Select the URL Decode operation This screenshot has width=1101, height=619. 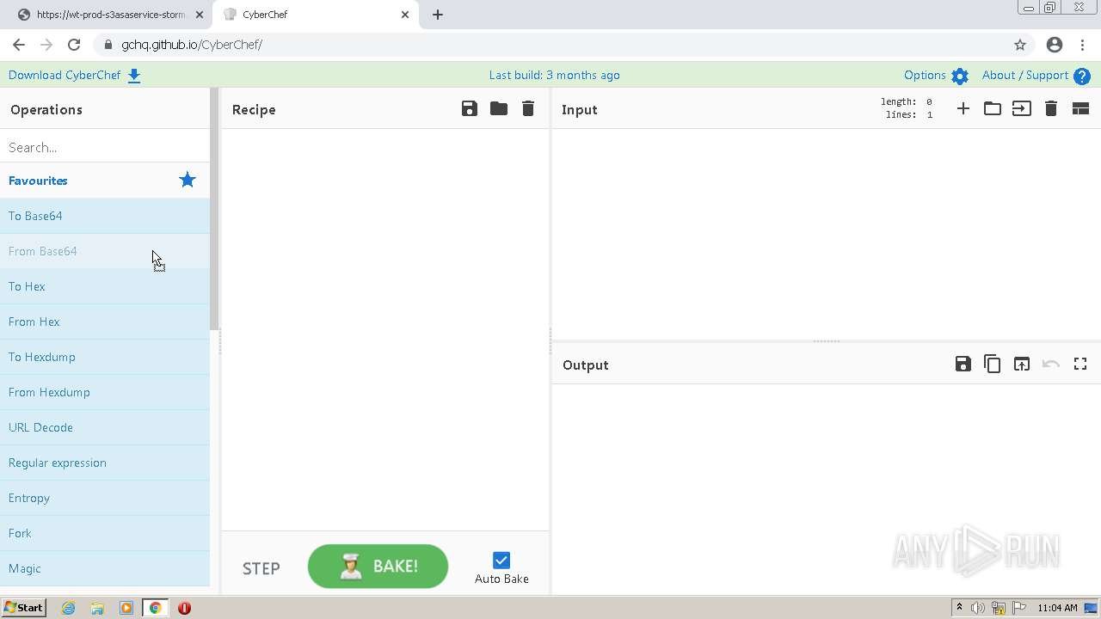(104, 427)
